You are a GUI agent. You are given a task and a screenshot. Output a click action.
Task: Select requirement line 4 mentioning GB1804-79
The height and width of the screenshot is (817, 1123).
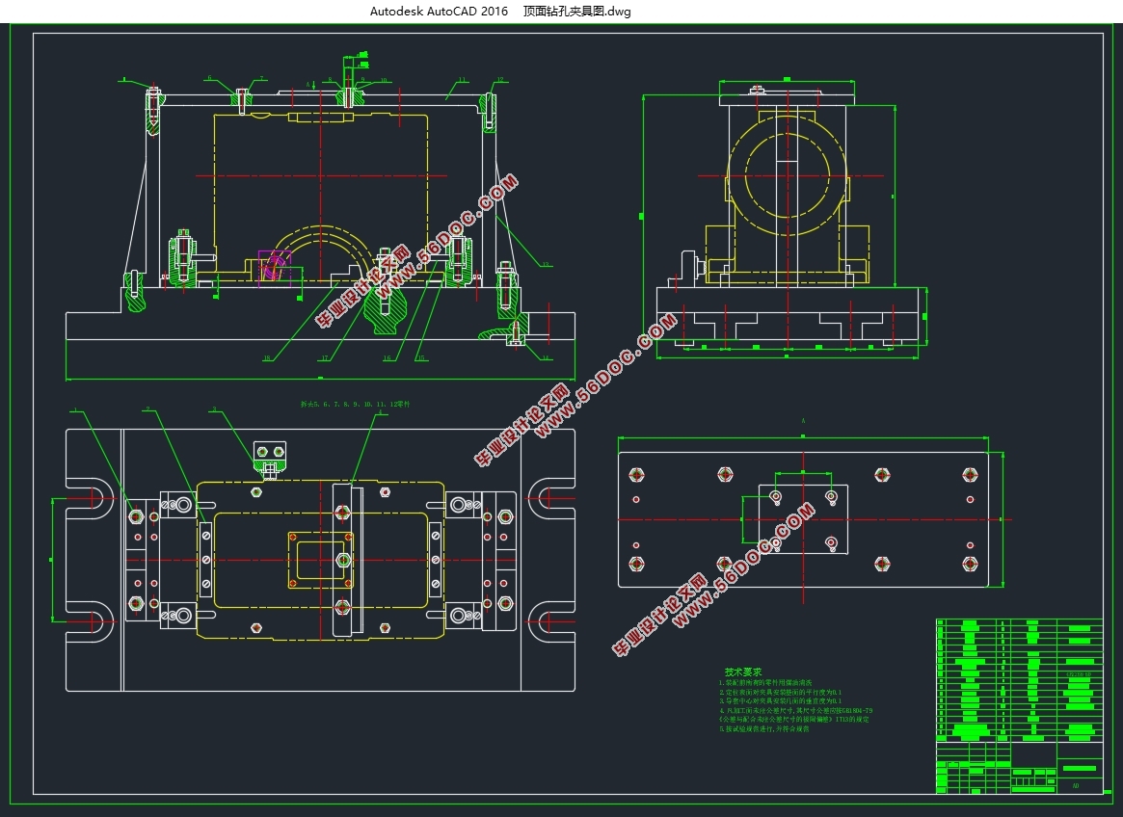(x=795, y=710)
